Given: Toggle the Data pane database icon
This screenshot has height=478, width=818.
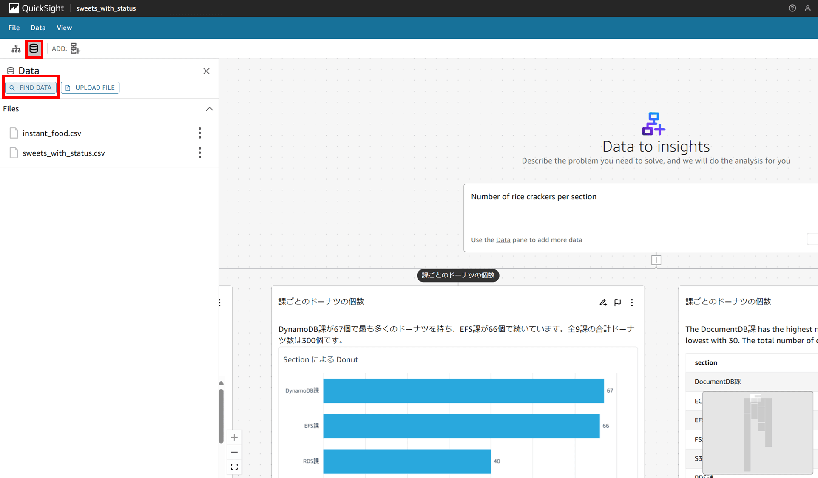Looking at the screenshot, I should click(x=34, y=49).
